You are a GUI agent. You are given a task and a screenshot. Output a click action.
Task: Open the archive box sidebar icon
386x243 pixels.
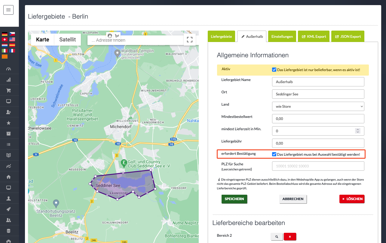(x=8, y=133)
